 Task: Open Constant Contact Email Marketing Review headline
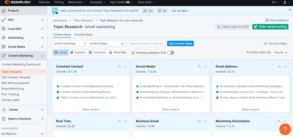(85, 92)
